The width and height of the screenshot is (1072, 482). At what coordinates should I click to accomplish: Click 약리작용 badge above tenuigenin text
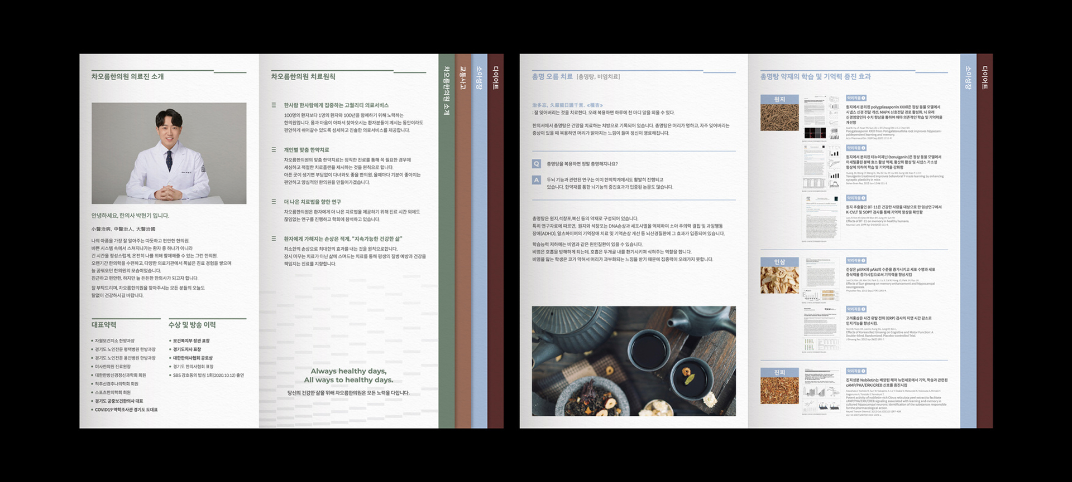point(856,148)
